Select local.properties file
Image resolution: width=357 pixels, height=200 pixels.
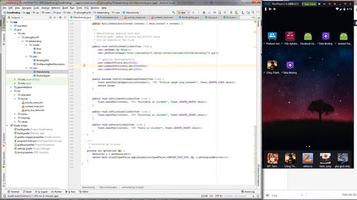(x=31, y=152)
